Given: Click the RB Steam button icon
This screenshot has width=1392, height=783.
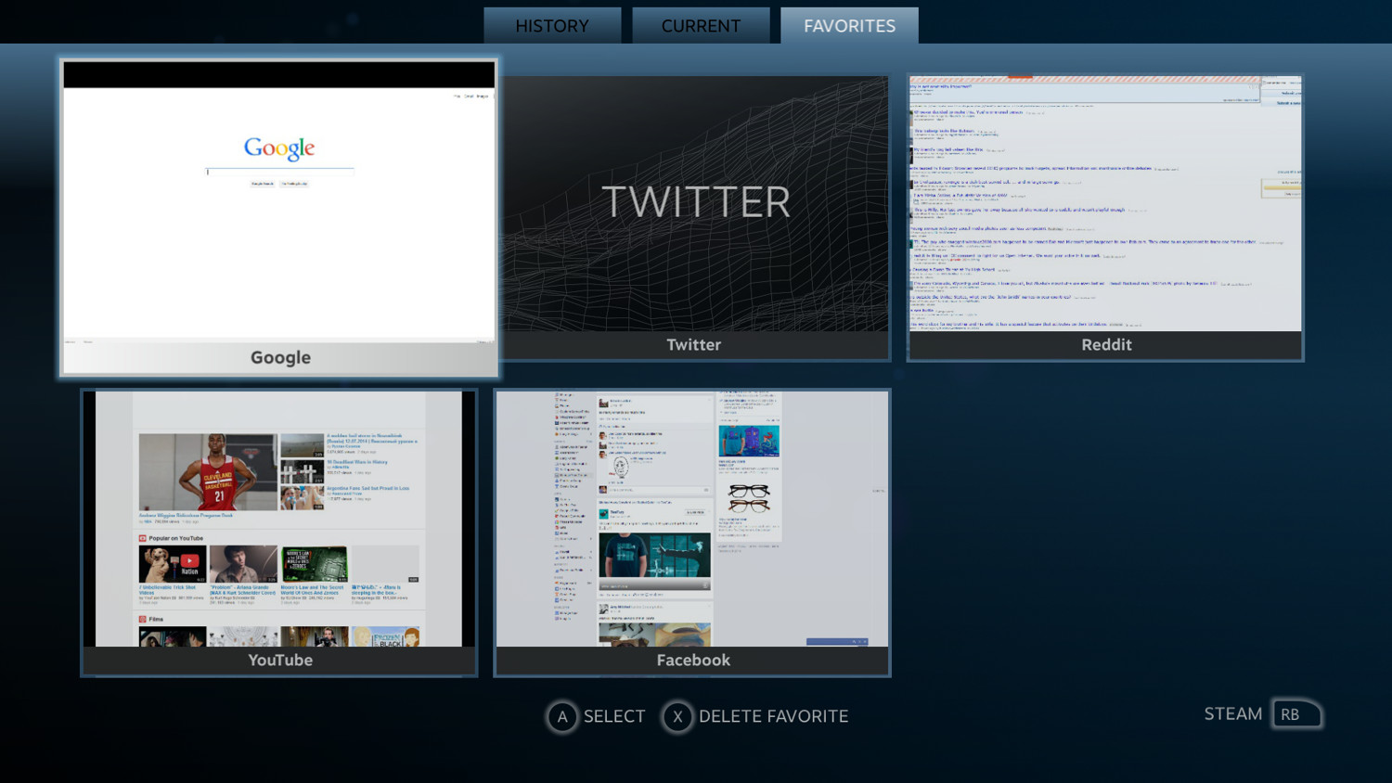Looking at the screenshot, I should tap(1296, 714).
